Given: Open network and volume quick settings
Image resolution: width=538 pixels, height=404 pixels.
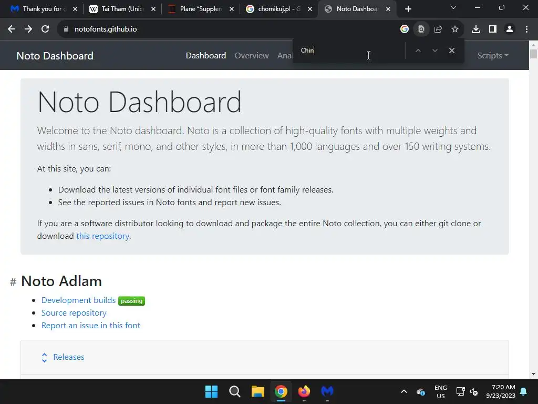Looking at the screenshot, I should (467, 391).
